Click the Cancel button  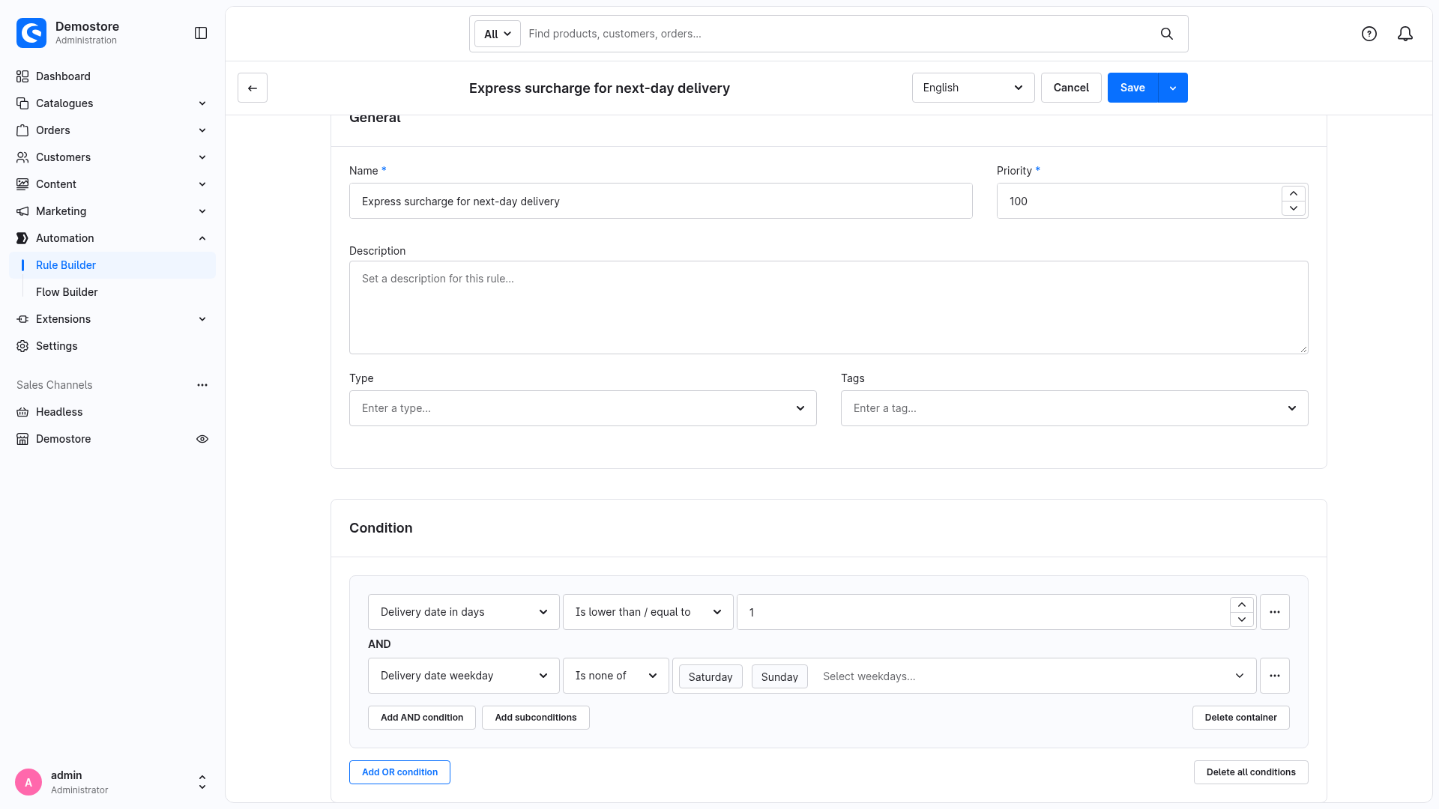pyautogui.click(x=1071, y=88)
